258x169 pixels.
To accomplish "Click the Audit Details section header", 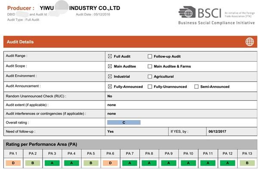I will pyautogui.click(x=130, y=42).
